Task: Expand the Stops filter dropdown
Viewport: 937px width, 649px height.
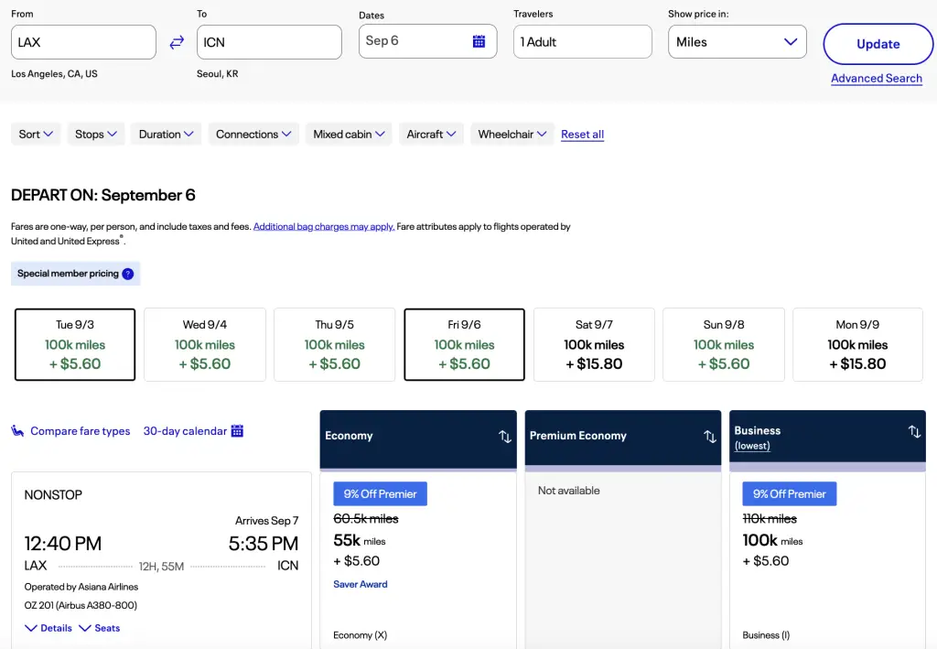Action: coord(97,135)
